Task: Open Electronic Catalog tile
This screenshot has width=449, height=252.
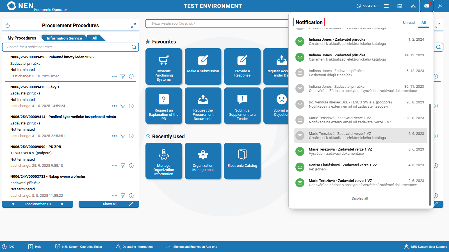Action: pyautogui.click(x=242, y=161)
